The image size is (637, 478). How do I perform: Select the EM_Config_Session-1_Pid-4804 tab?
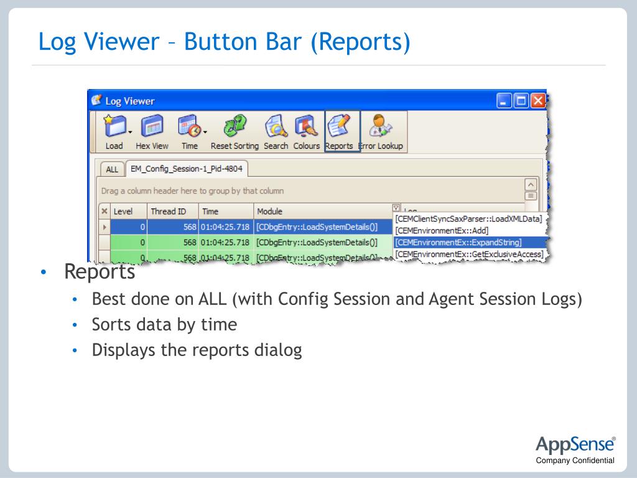[x=187, y=169]
